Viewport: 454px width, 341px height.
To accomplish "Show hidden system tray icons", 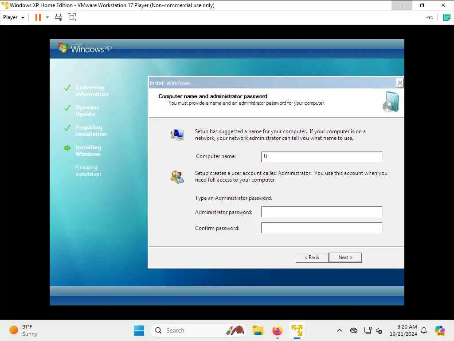I will (x=340, y=330).
